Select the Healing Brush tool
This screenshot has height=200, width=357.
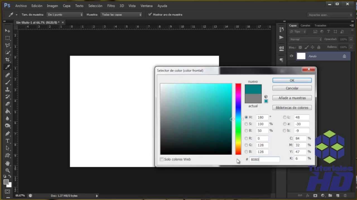[x=8, y=75]
